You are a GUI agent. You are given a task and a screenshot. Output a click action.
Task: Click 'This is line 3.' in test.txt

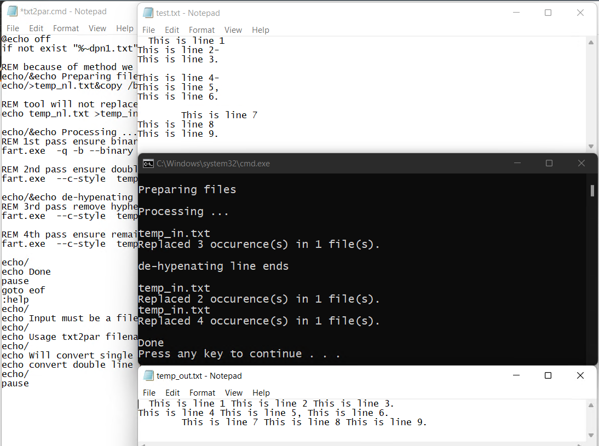click(x=178, y=59)
